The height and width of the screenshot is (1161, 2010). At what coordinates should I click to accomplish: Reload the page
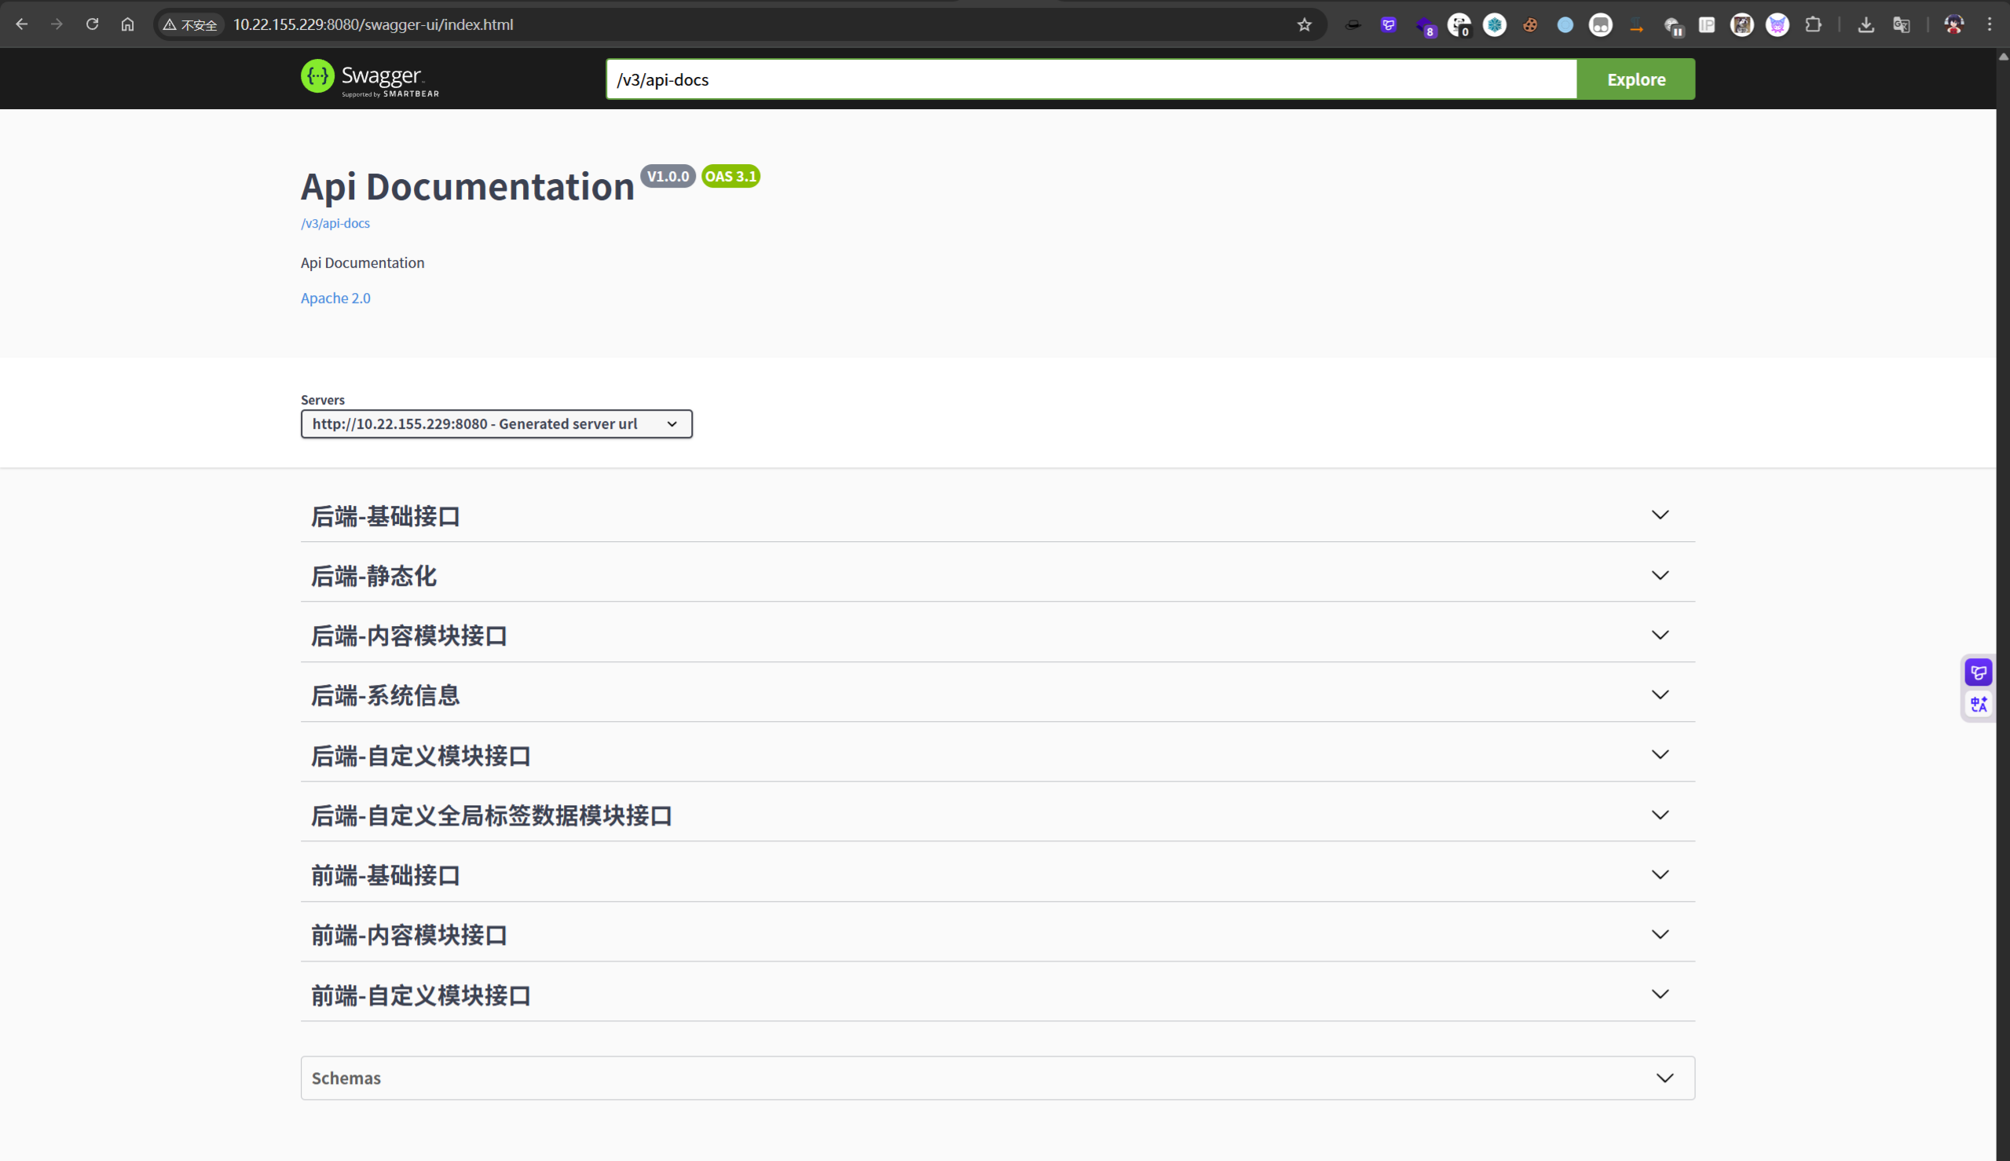click(93, 24)
